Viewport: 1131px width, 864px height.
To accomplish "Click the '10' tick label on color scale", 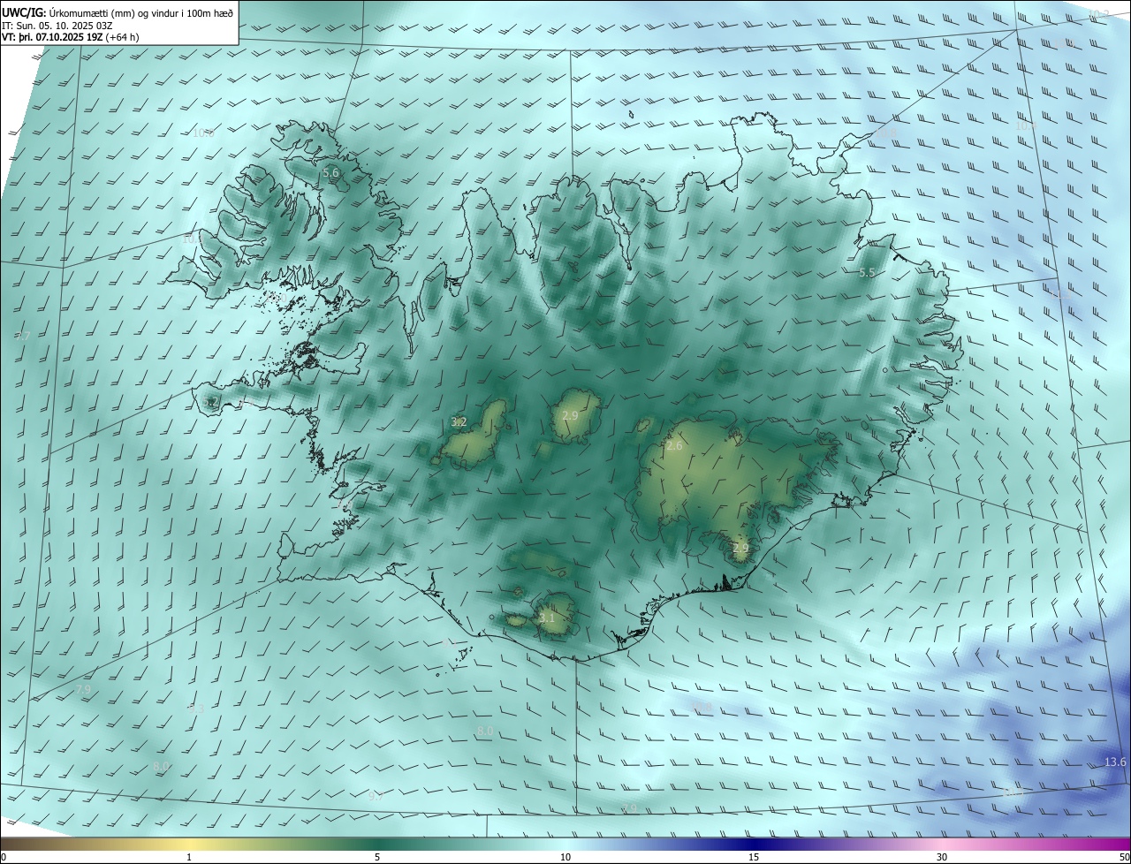I will point(565,857).
